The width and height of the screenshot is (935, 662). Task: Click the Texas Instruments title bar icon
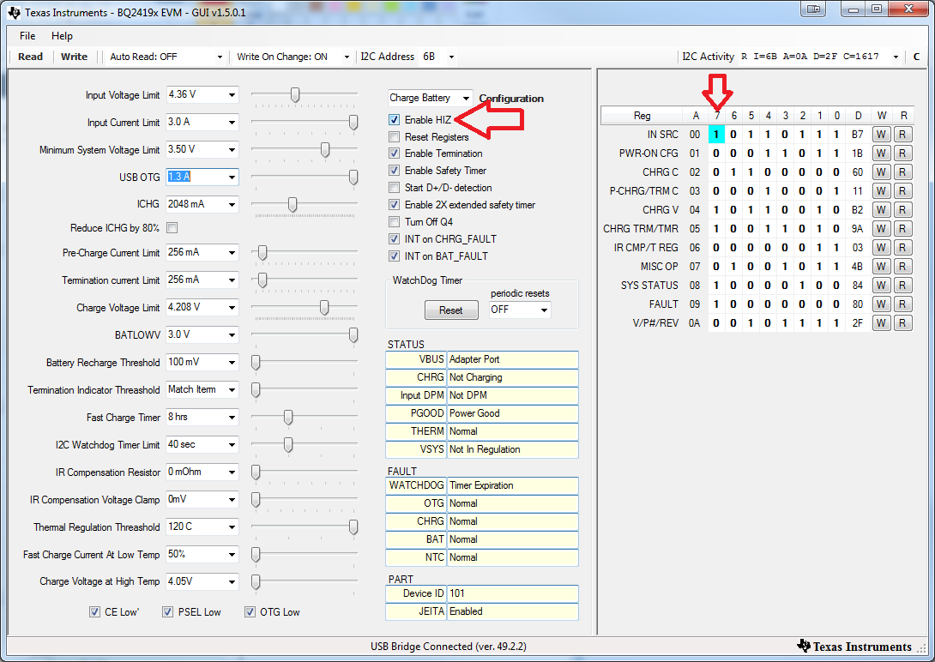coord(14,12)
